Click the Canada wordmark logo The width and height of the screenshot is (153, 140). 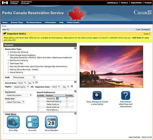tap(143, 12)
